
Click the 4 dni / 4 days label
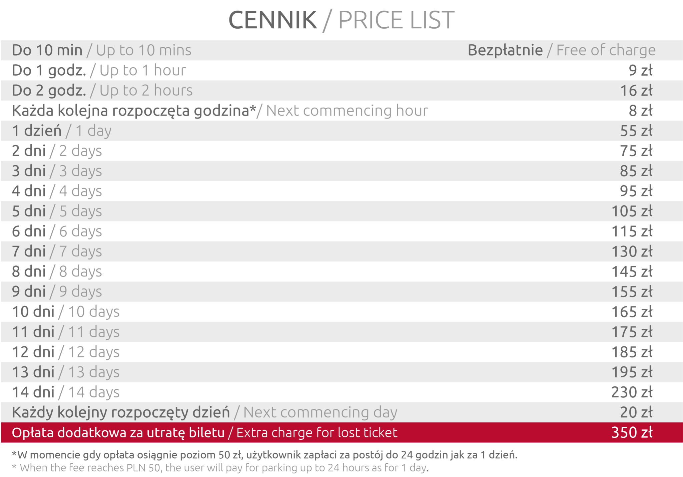pyautogui.click(x=57, y=191)
